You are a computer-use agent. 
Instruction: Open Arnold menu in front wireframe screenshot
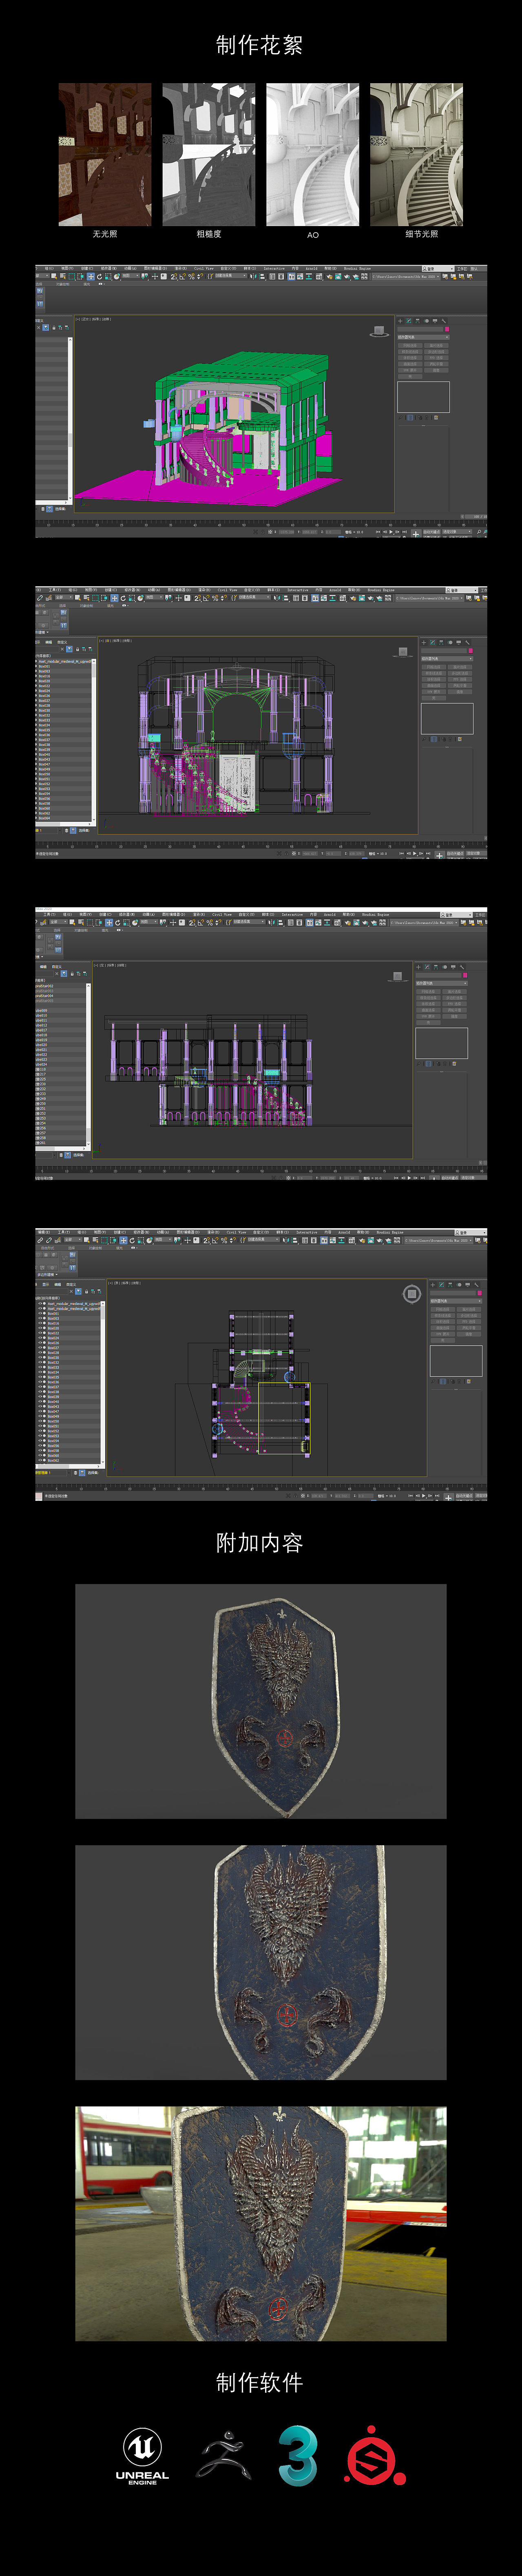(x=335, y=590)
